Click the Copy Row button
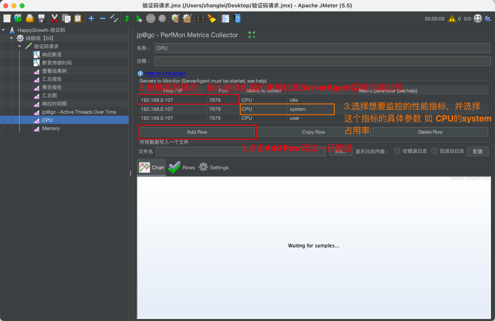The image size is (495, 321). pyautogui.click(x=313, y=132)
